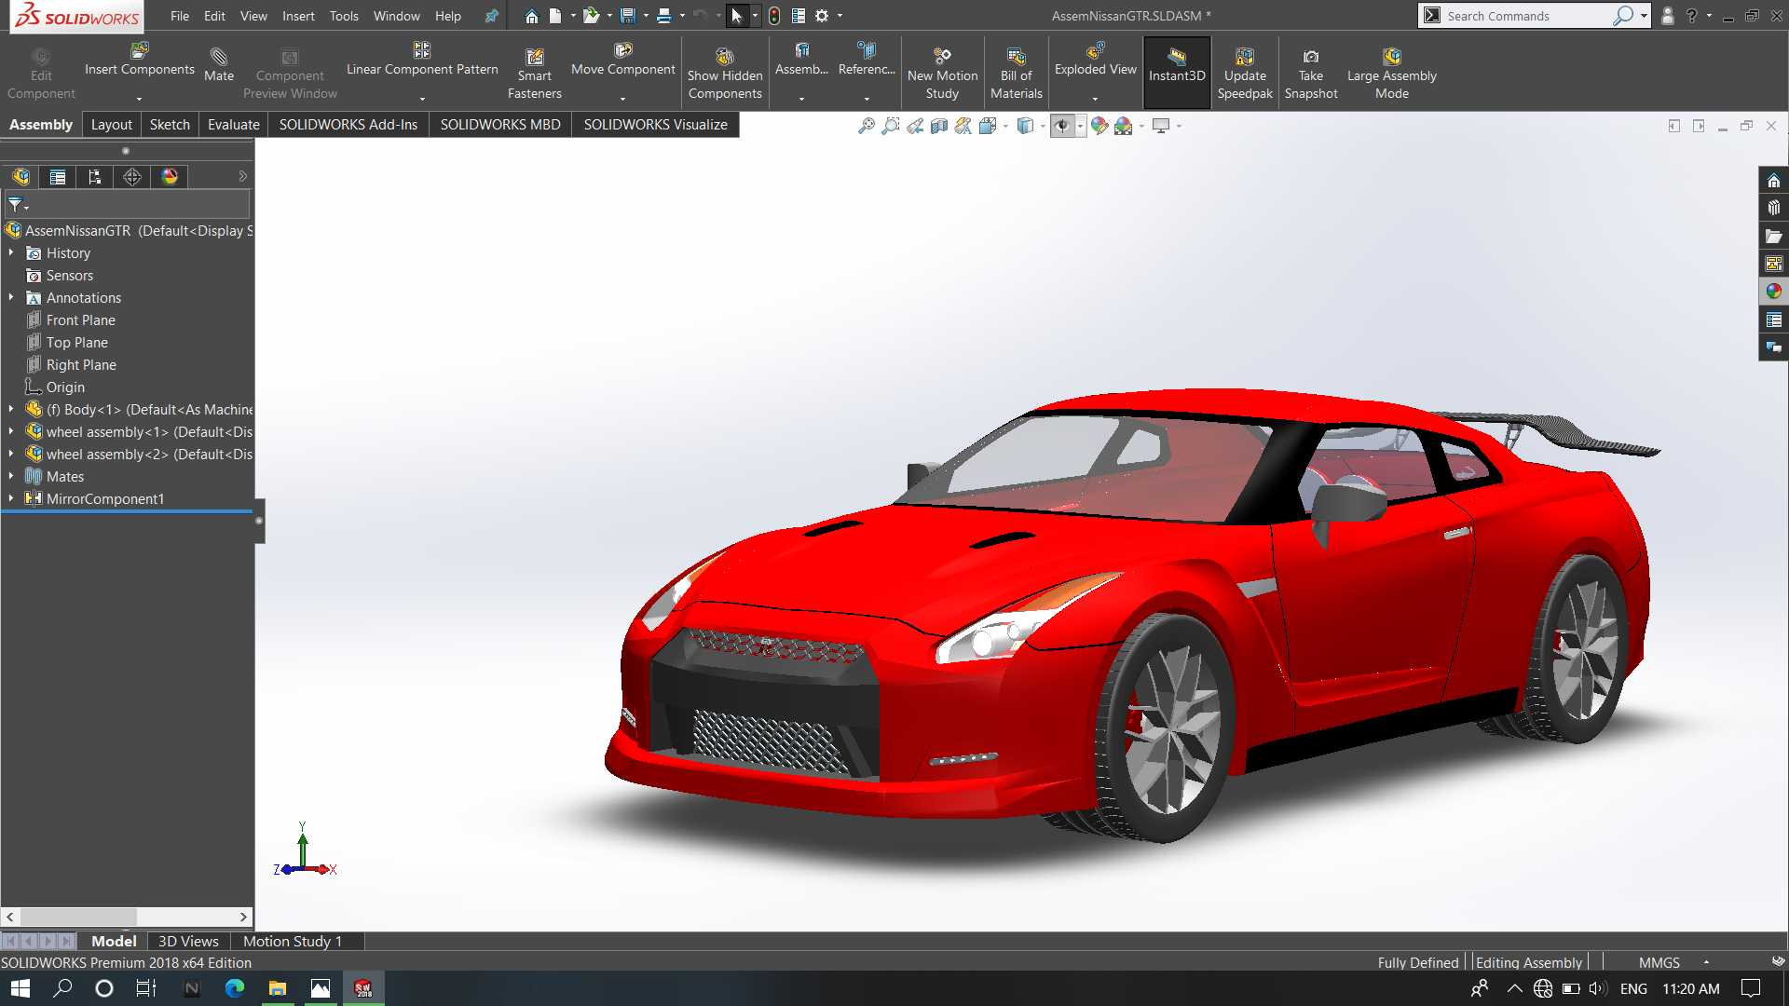
Task: Open the Insert menu
Action: coord(298,16)
